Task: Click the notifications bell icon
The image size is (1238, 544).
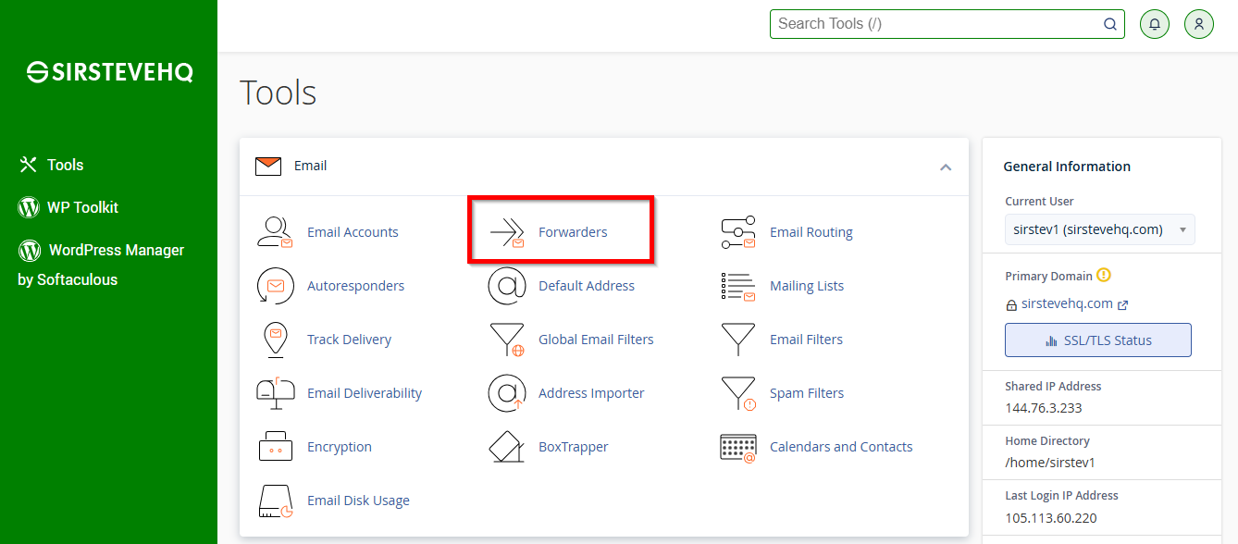Action: [1154, 24]
